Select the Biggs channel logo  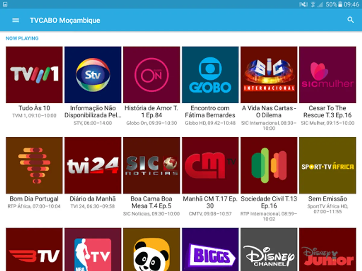pyautogui.click(x=210, y=250)
